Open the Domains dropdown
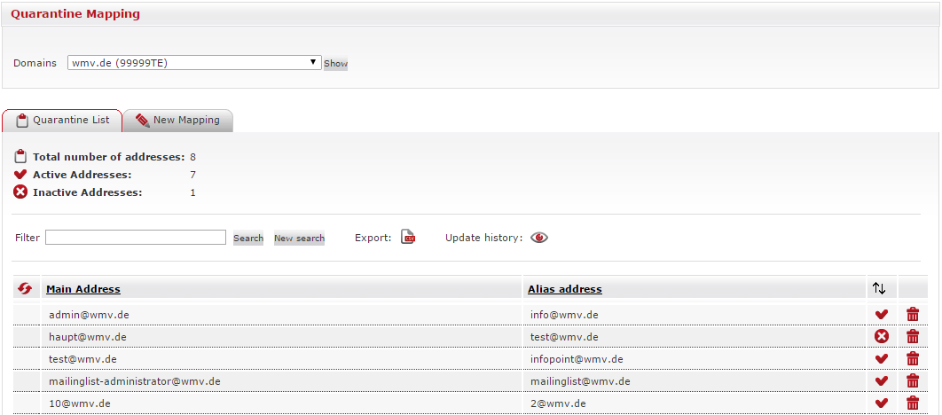Image resolution: width=942 pixels, height=415 pixels. (x=193, y=63)
